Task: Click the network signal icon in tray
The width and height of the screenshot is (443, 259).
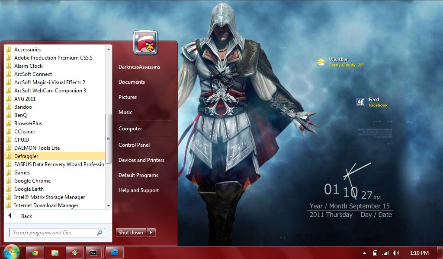Action: pos(385,253)
